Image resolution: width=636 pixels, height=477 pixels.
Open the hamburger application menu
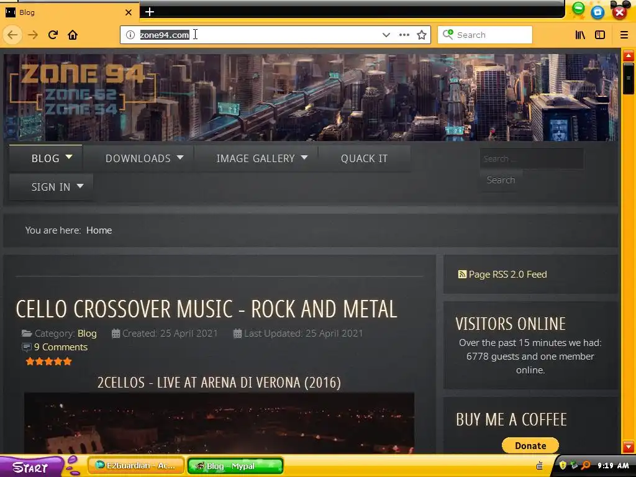tap(624, 35)
